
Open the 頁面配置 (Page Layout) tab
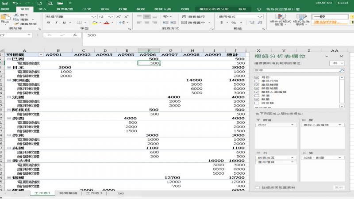pyautogui.click(x=65, y=9)
